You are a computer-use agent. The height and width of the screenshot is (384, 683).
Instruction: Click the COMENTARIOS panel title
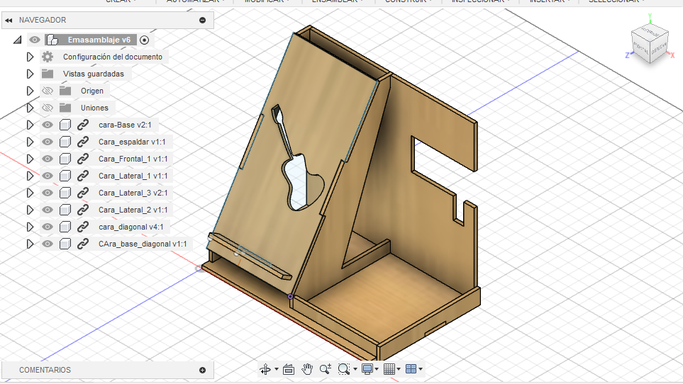point(45,370)
